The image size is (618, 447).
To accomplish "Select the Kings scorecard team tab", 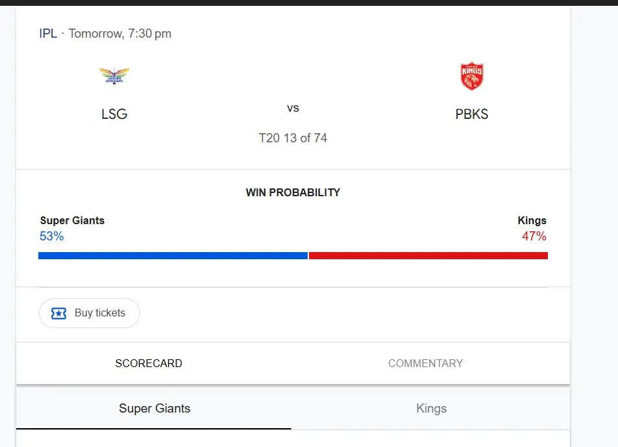I will (x=431, y=409).
